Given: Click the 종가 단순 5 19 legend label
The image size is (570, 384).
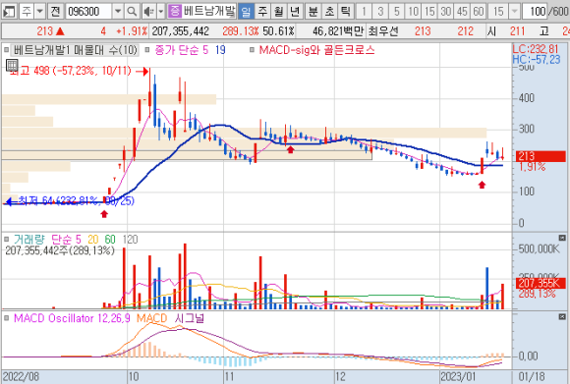Looking at the screenshot, I should point(190,50).
